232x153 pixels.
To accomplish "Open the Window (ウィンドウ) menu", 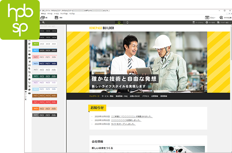I will pos(64,14).
